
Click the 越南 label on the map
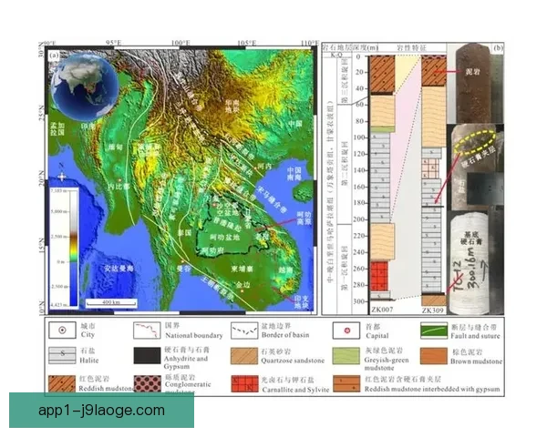pyautogui.click(x=286, y=269)
